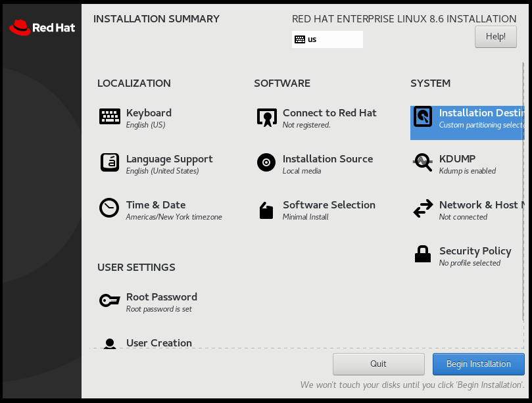Open Root Password label
This screenshot has height=403, width=532.
pyautogui.click(x=162, y=296)
